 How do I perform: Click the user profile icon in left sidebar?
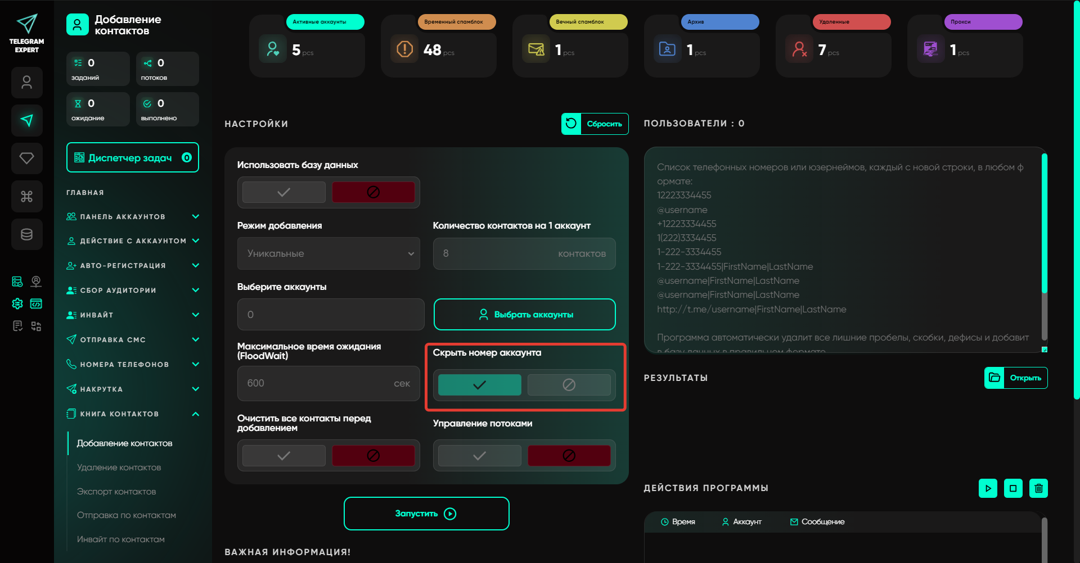click(26, 83)
